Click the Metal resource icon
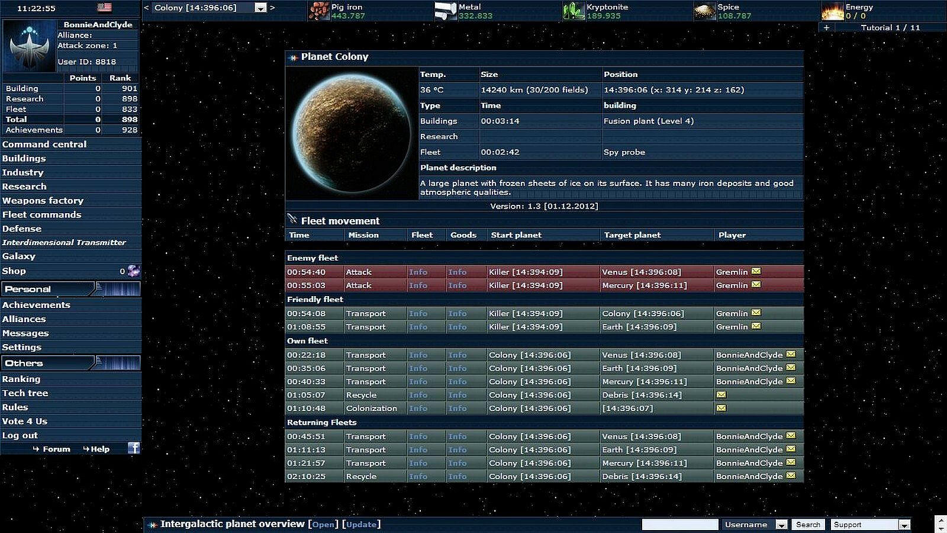947x533 pixels. (x=445, y=11)
